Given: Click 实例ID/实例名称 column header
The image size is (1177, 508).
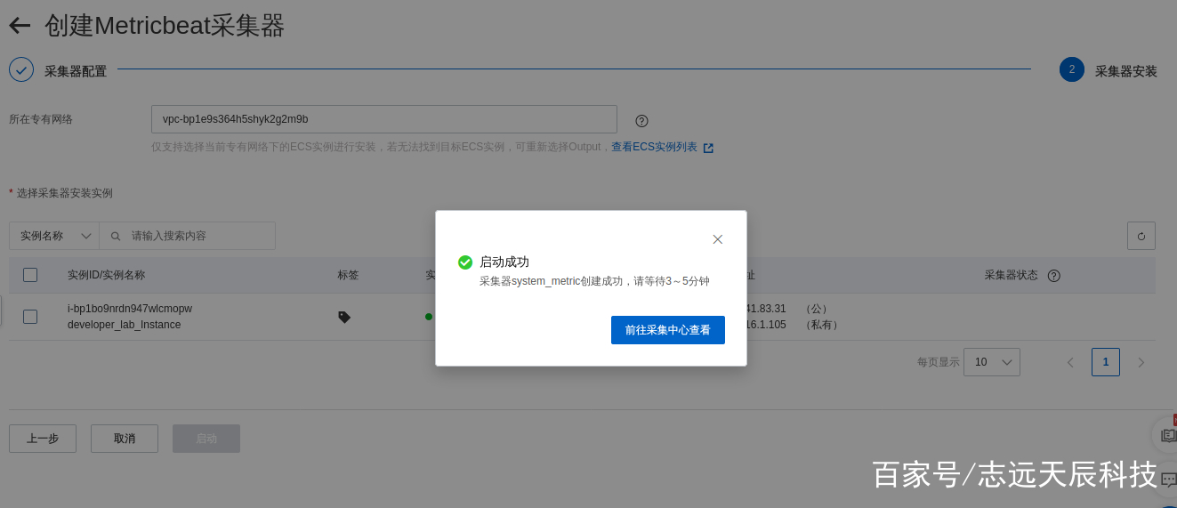Looking at the screenshot, I should (107, 275).
